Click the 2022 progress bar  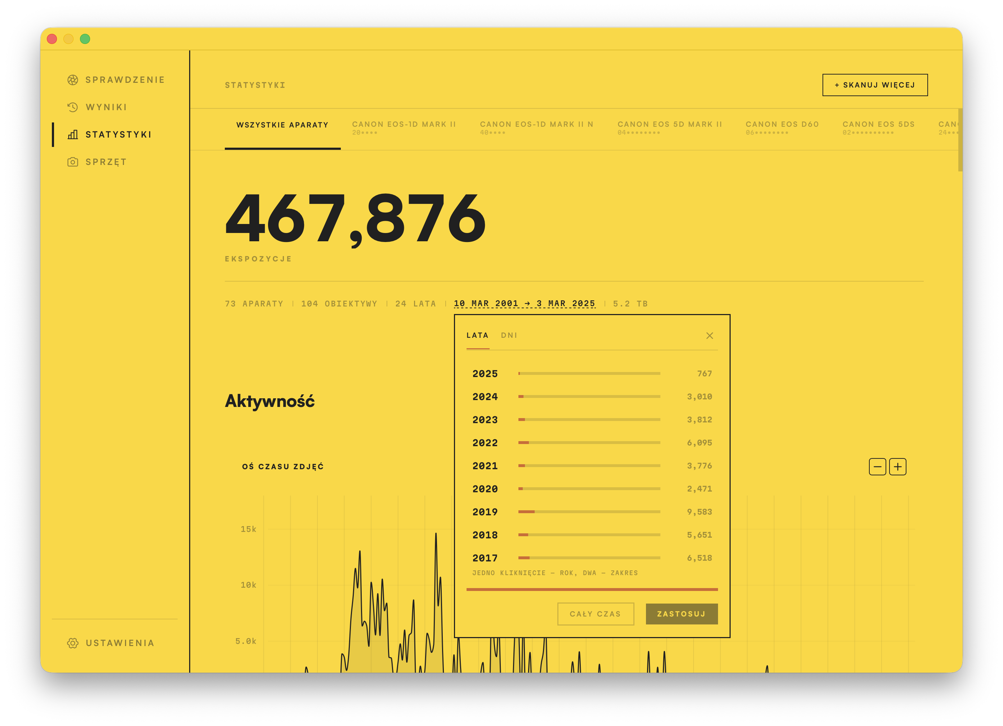589,443
